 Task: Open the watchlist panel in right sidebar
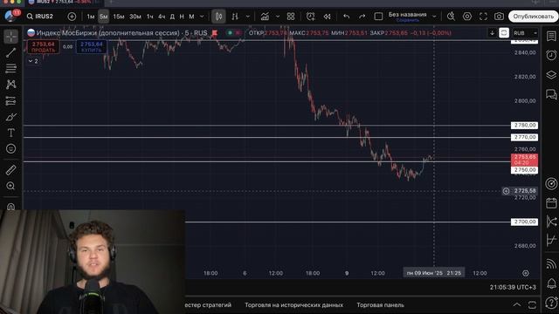[x=551, y=36]
